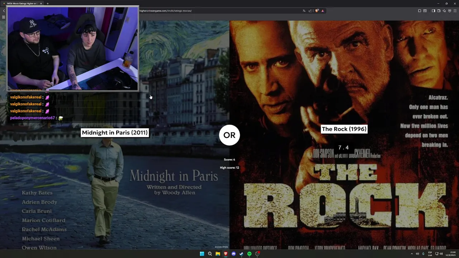Open the browser hamburger main menu
Screen dimensions: 459x258
point(455,11)
